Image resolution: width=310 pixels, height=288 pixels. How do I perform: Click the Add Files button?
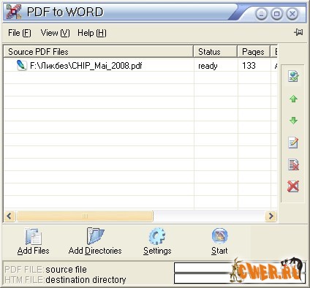pos(34,241)
